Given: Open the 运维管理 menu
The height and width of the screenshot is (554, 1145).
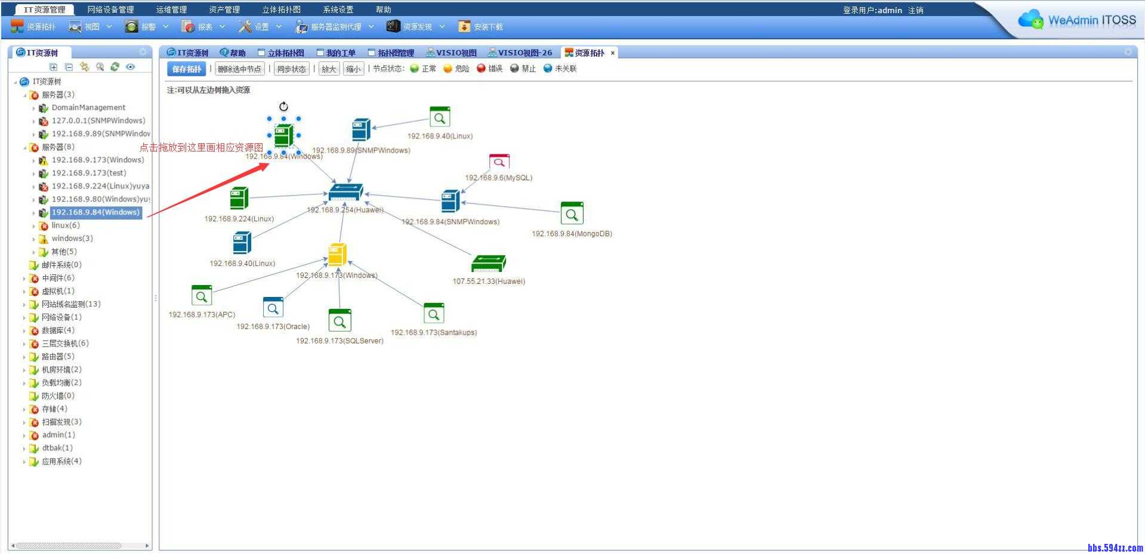Looking at the screenshot, I should [171, 10].
